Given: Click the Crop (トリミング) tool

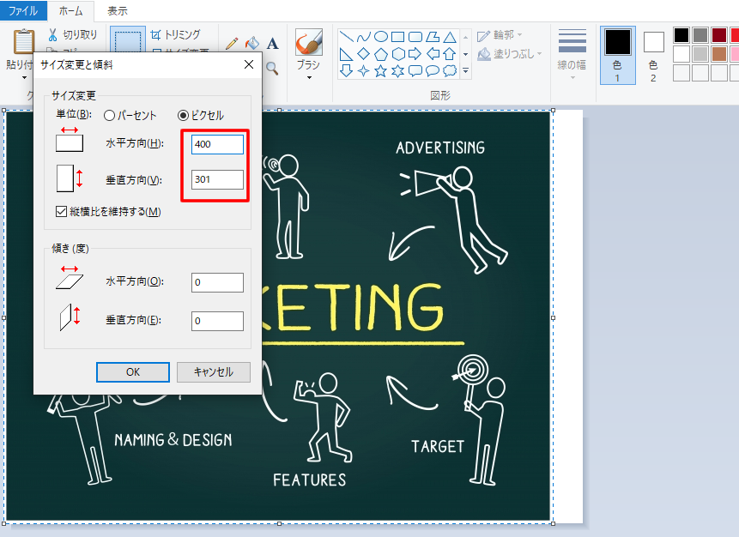Looking at the screenshot, I should tap(156, 35).
